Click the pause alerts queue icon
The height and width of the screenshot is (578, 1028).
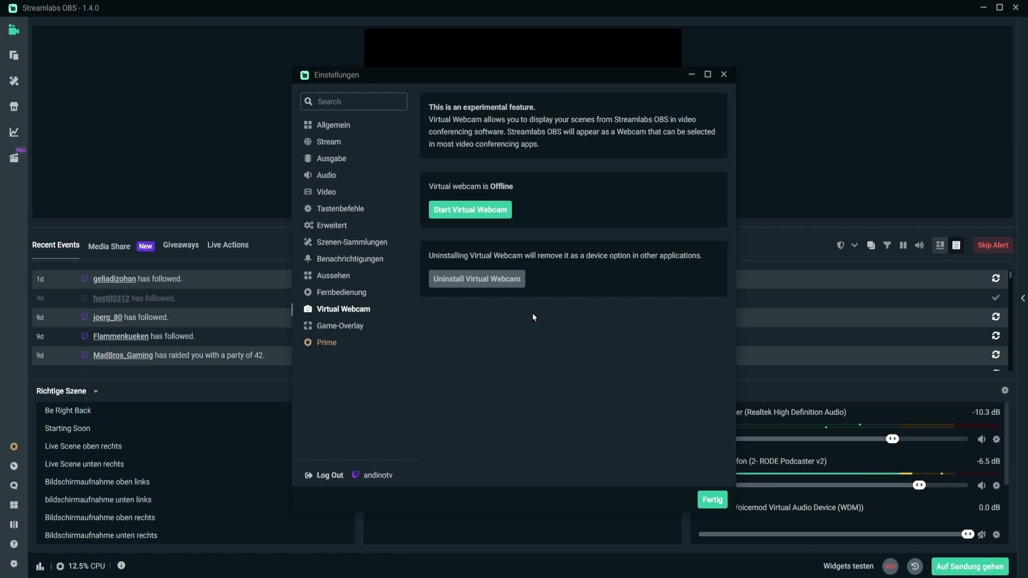click(903, 245)
